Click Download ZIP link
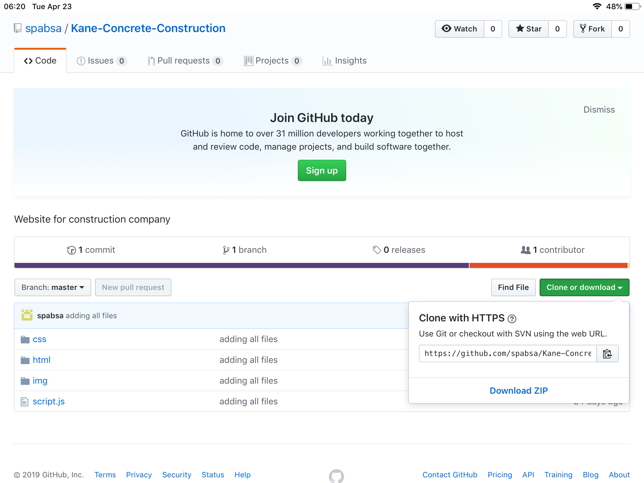This screenshot has width=644, height=483. (x=519, y=391)
